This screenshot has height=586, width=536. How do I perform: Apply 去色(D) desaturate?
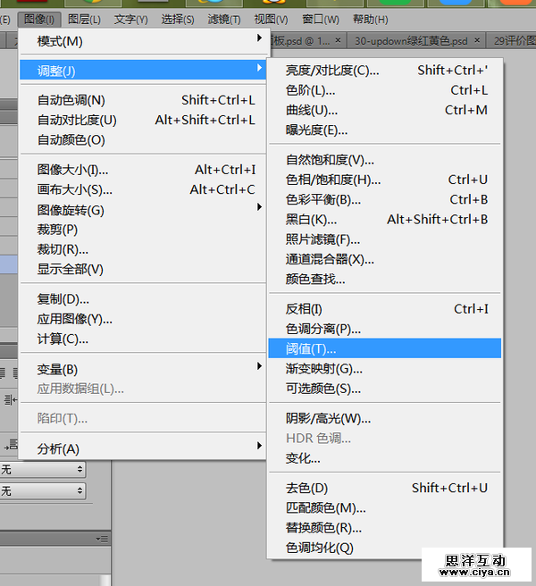385,488
